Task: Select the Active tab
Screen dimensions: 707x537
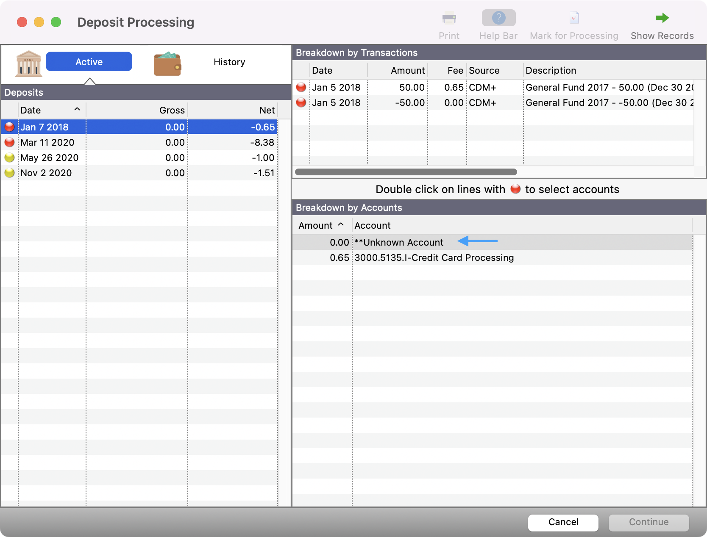Action: (89, 61)
